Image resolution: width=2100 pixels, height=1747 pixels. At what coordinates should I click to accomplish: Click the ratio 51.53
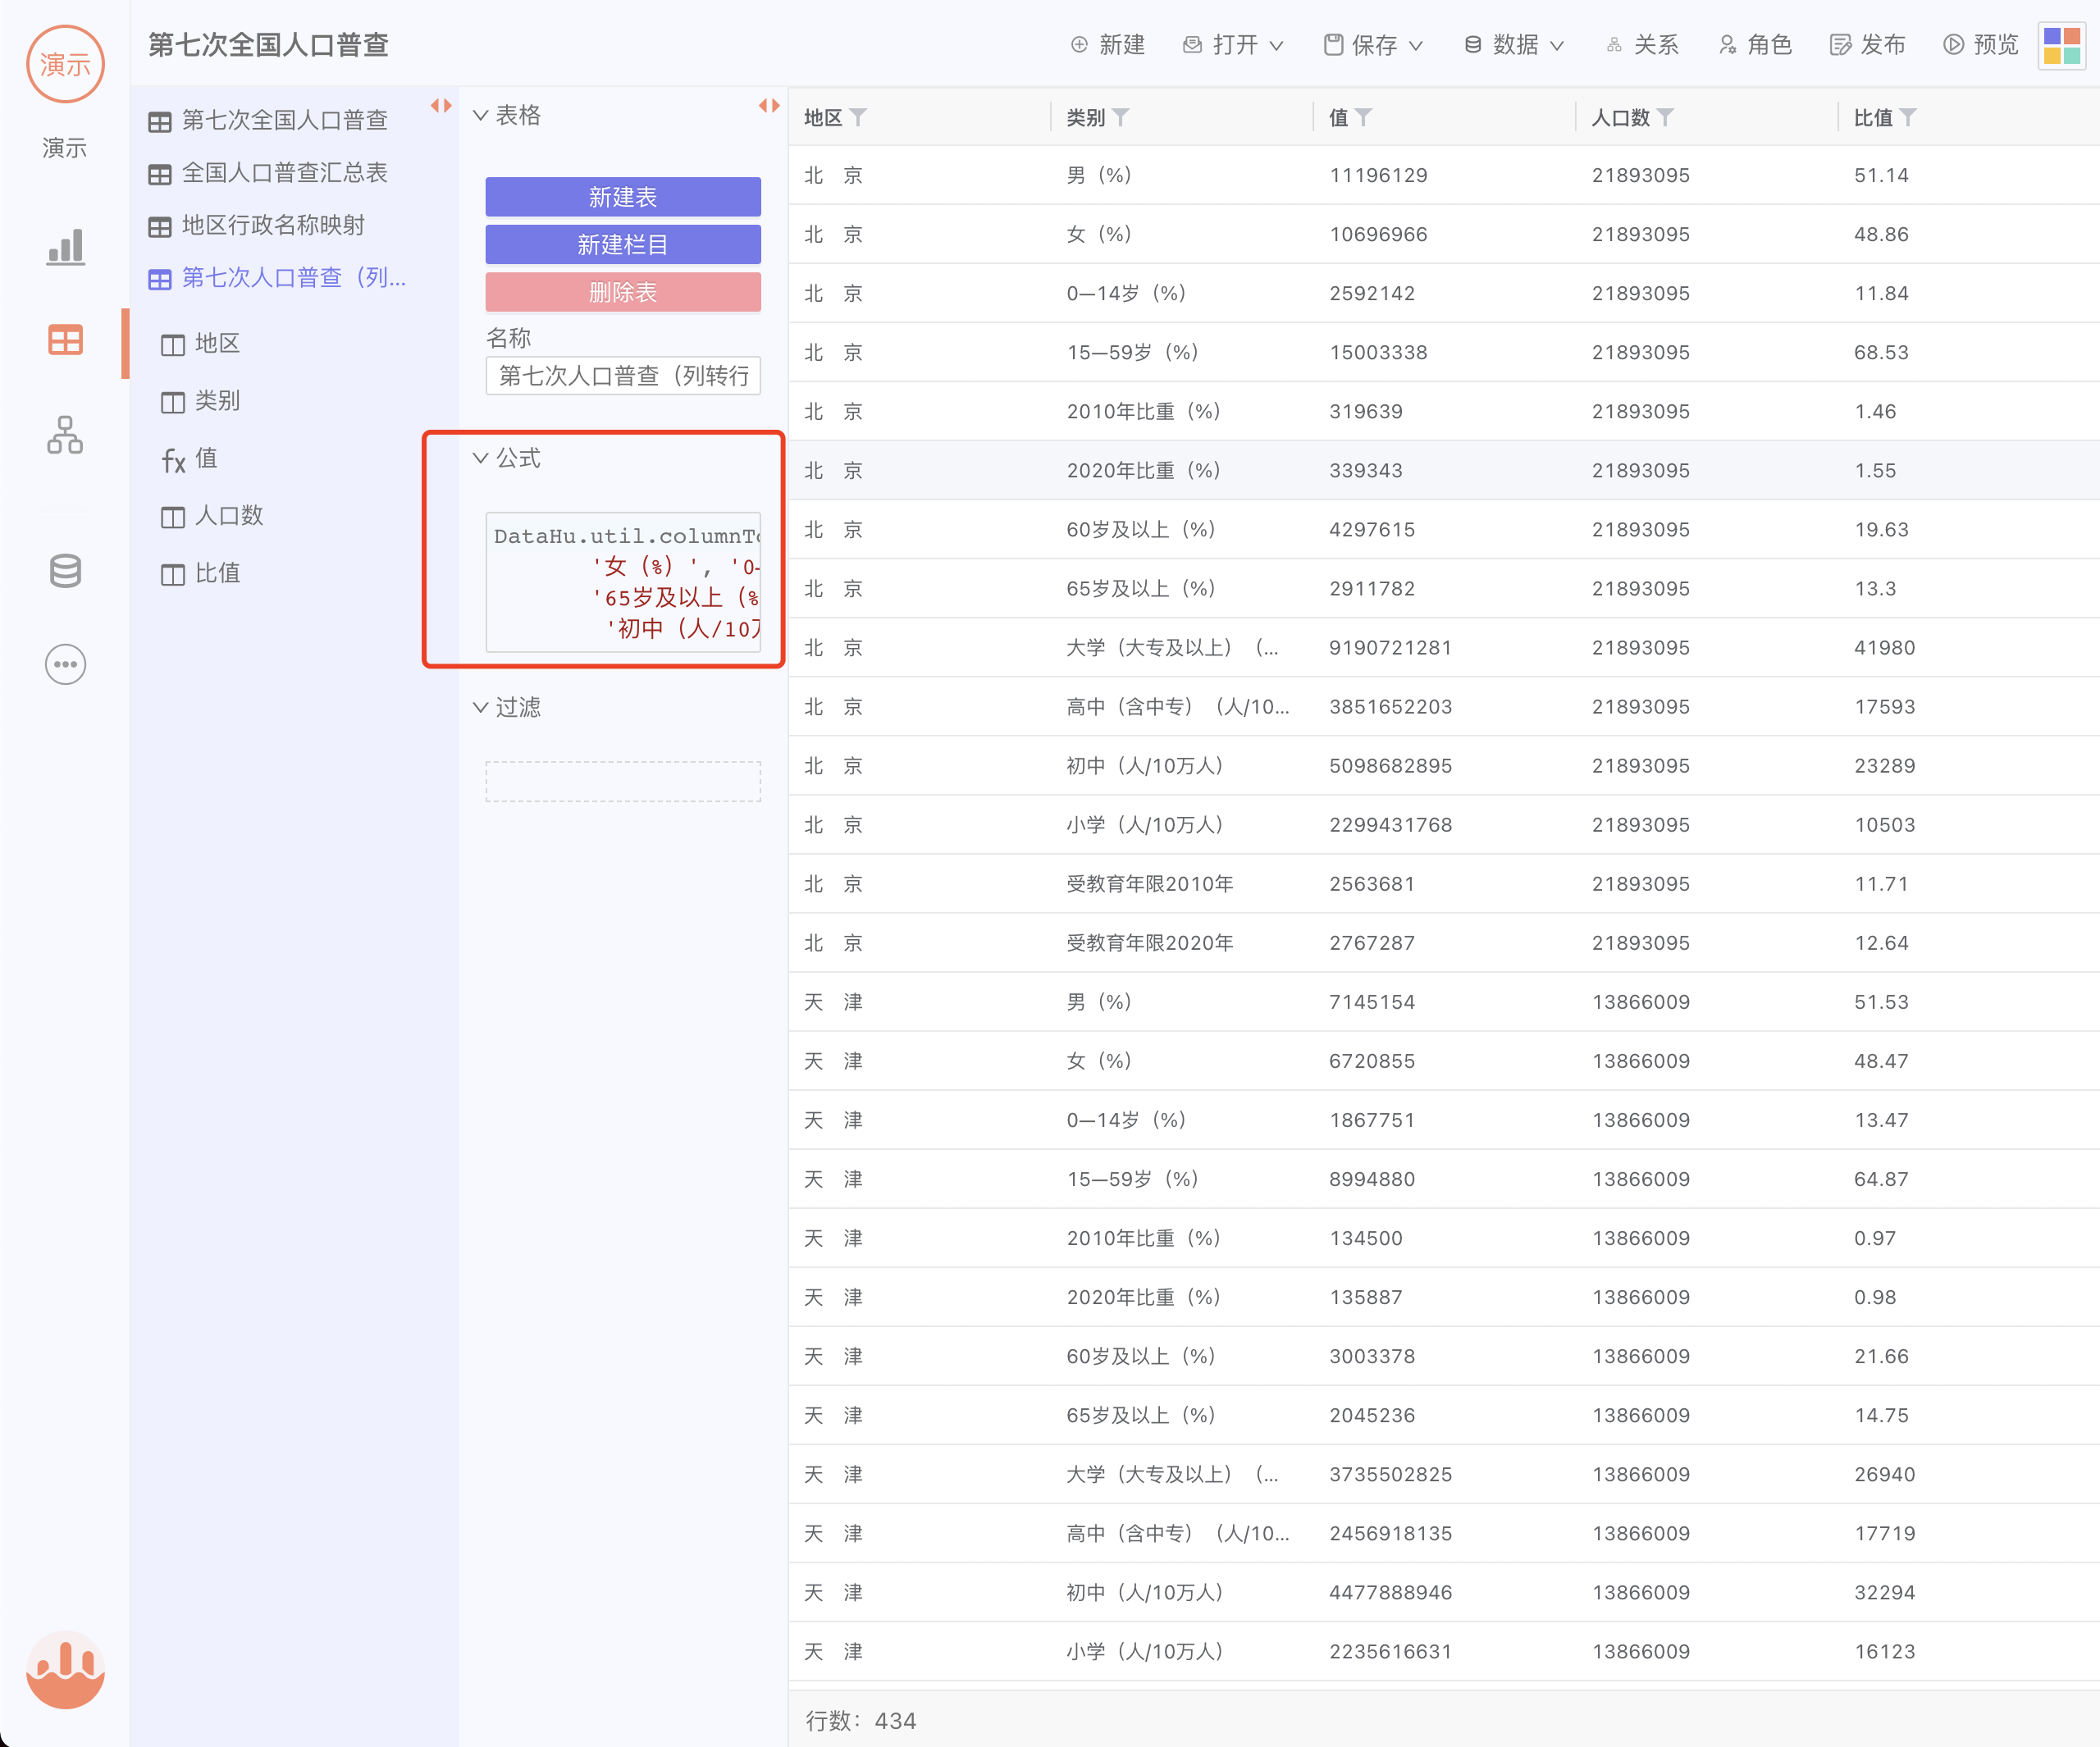(1881, 1002)
